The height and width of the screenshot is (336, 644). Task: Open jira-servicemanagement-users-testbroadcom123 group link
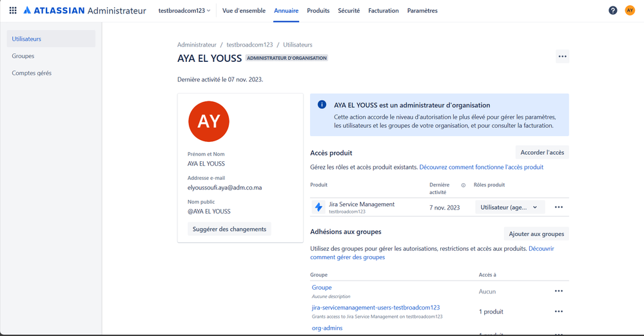click(x=376, y=307)
